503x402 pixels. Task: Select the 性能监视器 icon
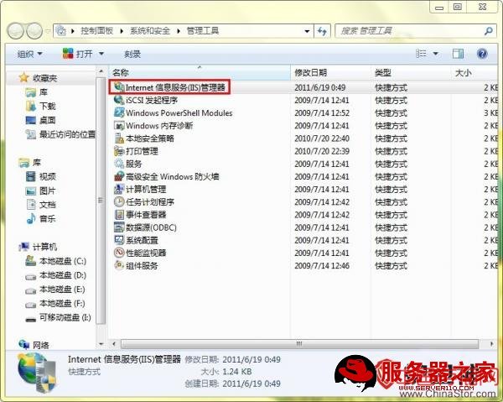point(119,253)
